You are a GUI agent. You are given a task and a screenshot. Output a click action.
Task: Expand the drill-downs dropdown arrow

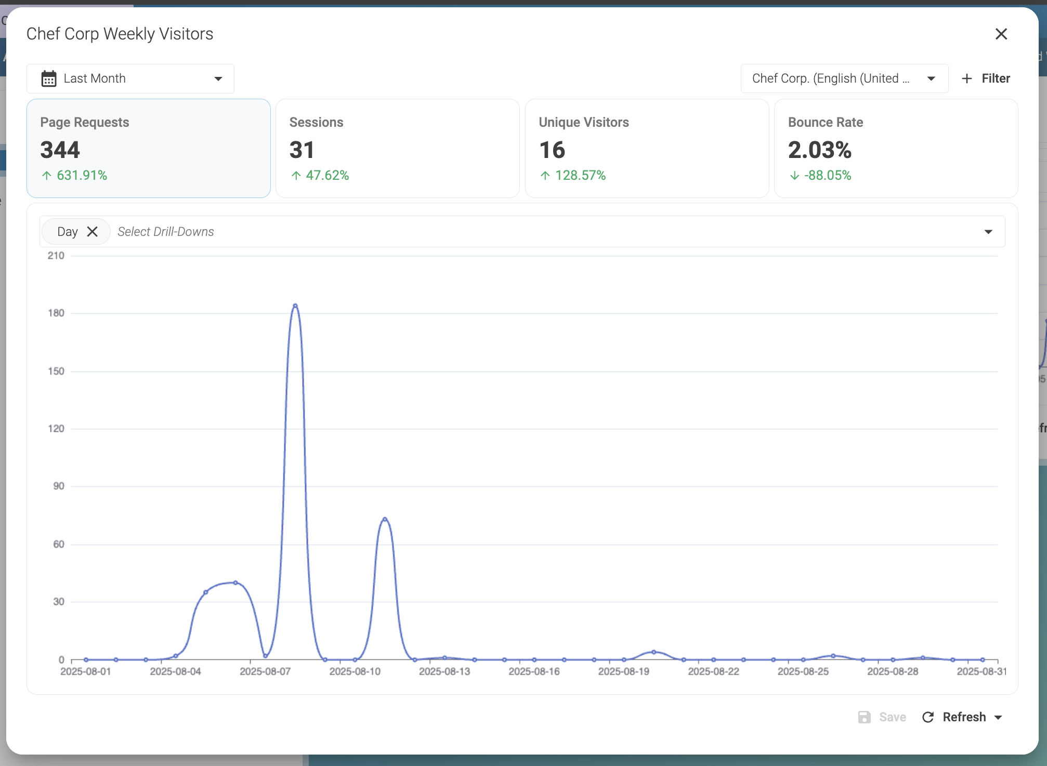tap(988, 232)
